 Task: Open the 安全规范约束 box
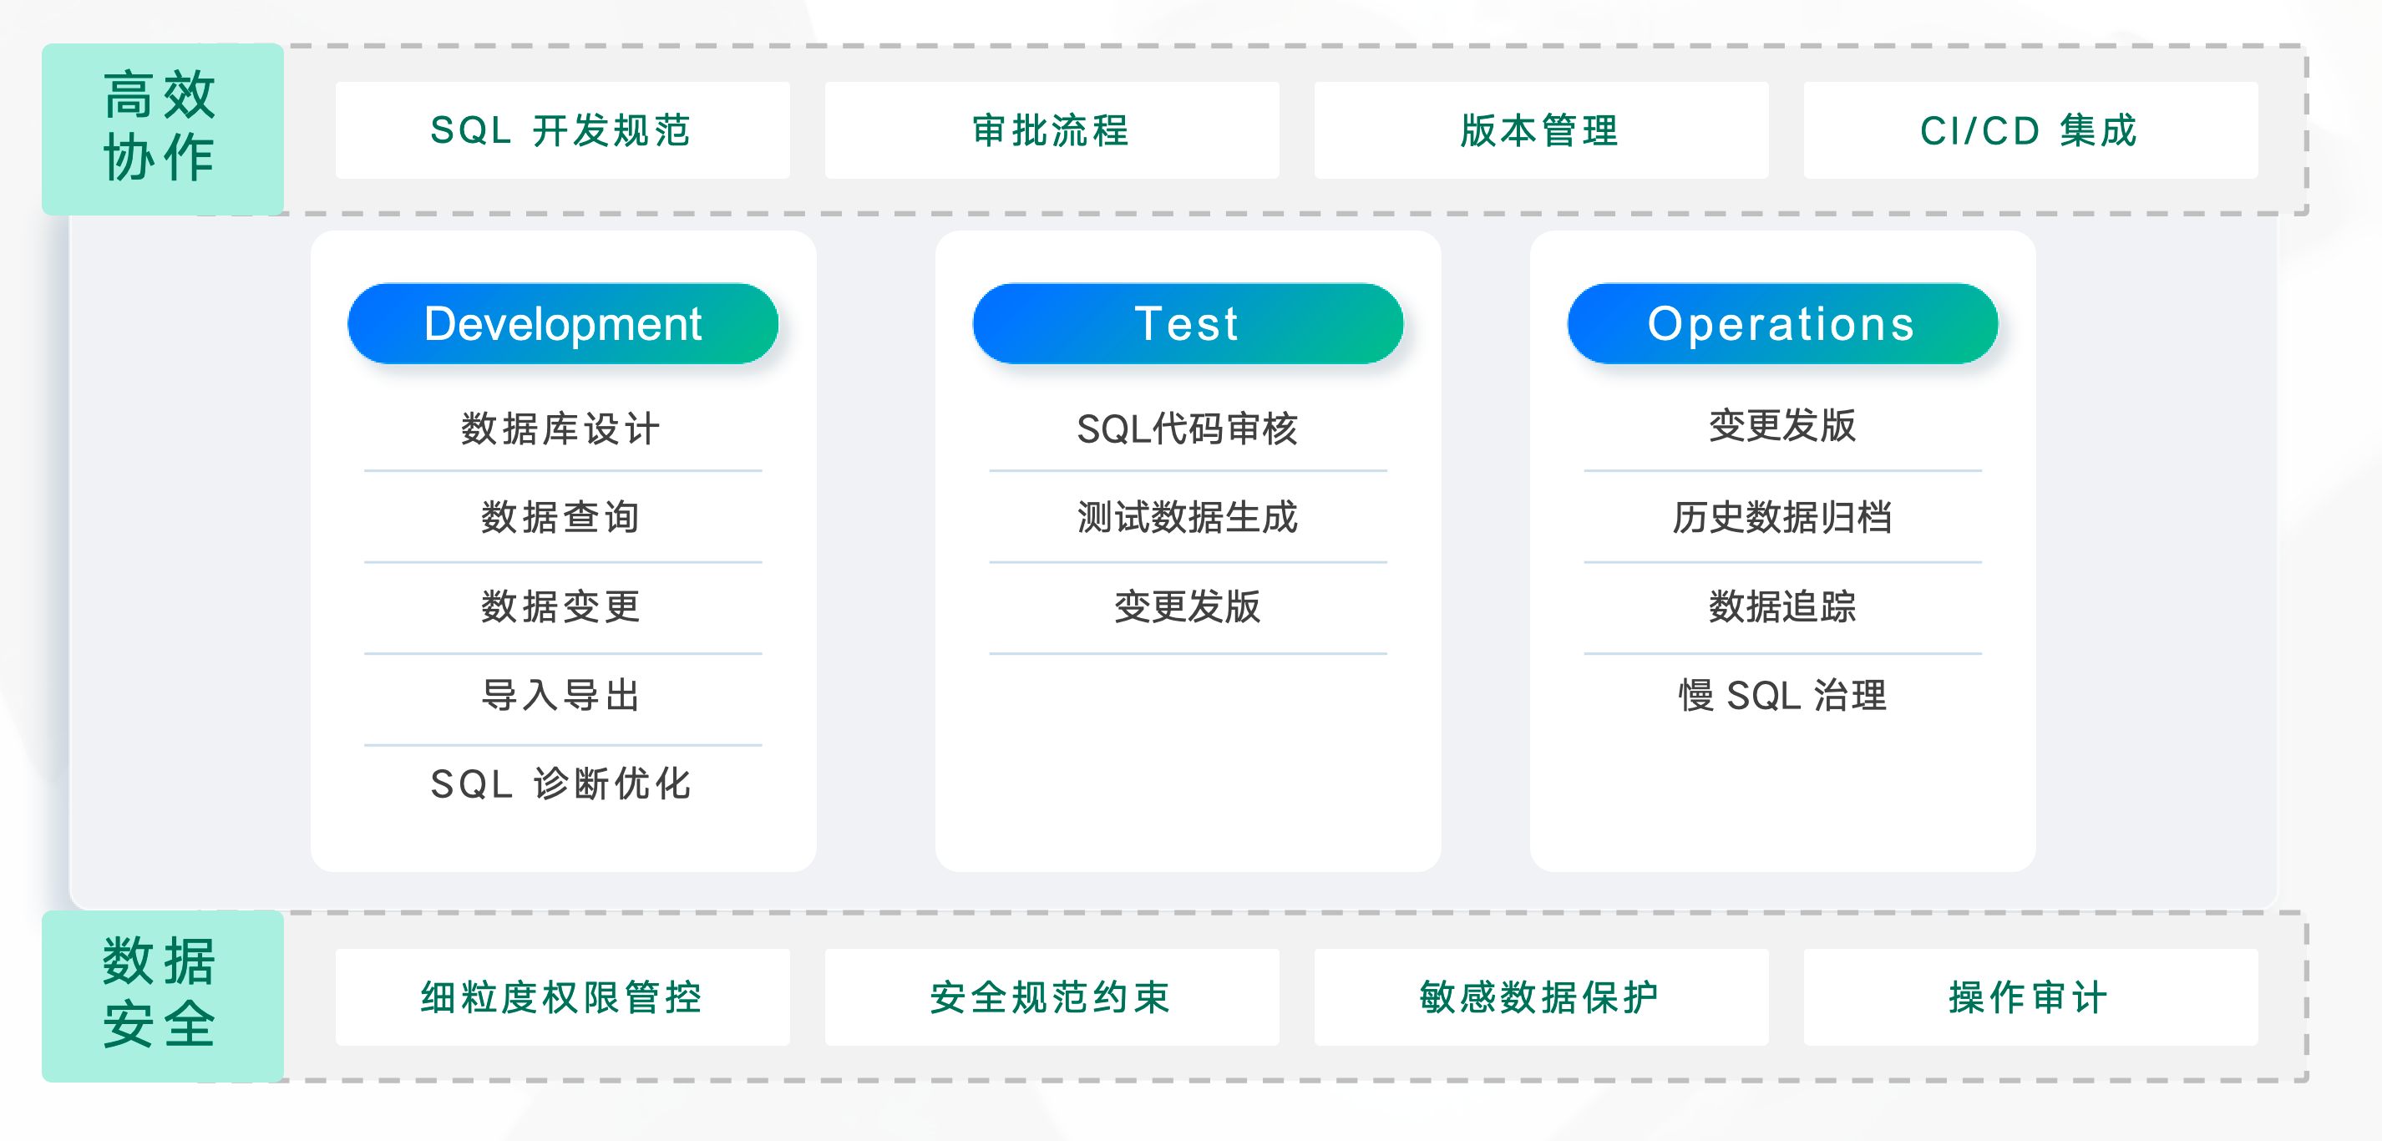(x=1052, y=997)
